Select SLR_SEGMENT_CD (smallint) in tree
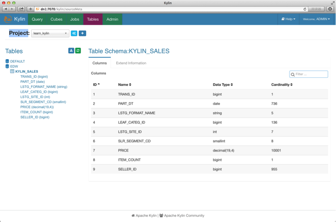Viewport: 336px width, 222px height. pos(43,102)
